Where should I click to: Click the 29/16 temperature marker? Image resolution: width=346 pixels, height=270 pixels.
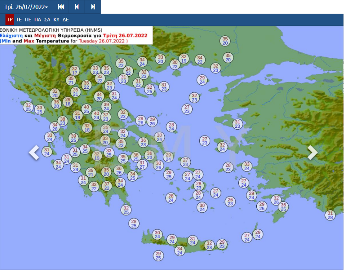click(68, 102)
